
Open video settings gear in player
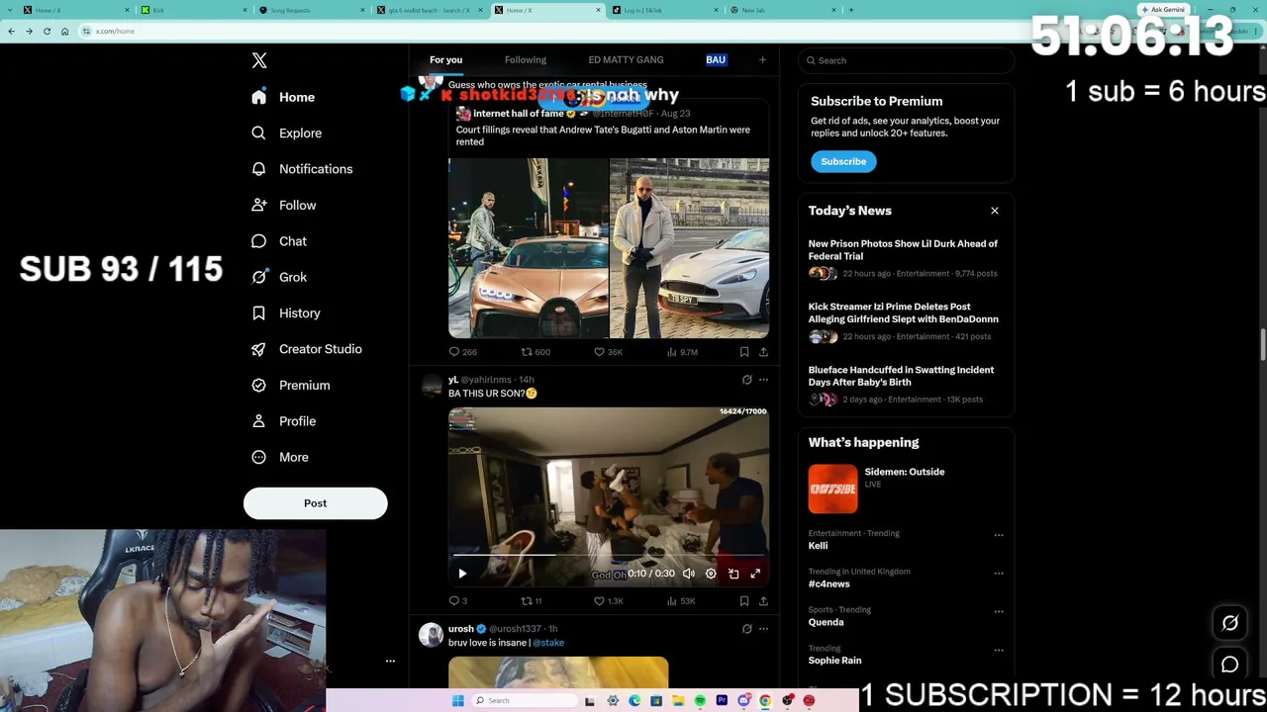pos(711,574)
